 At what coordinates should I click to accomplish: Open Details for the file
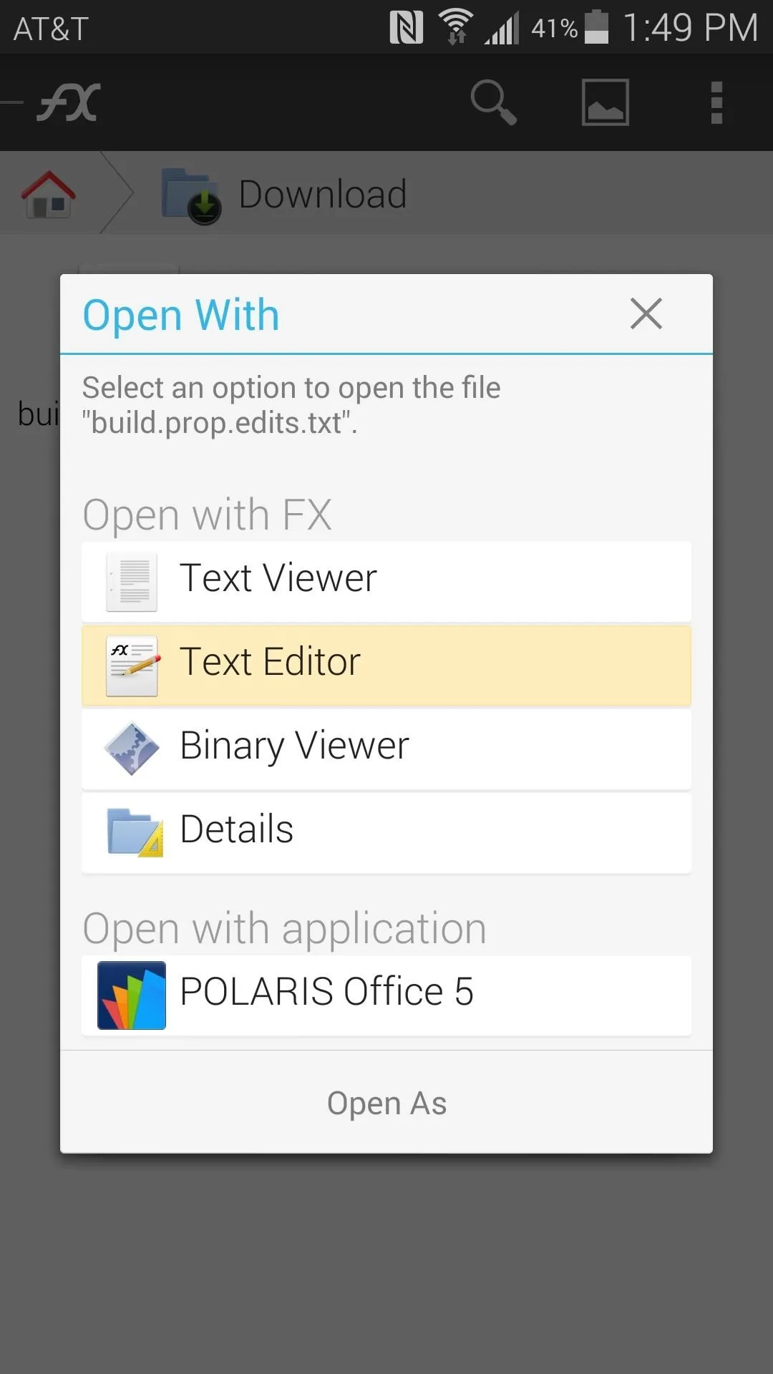(x=386, y=833)
